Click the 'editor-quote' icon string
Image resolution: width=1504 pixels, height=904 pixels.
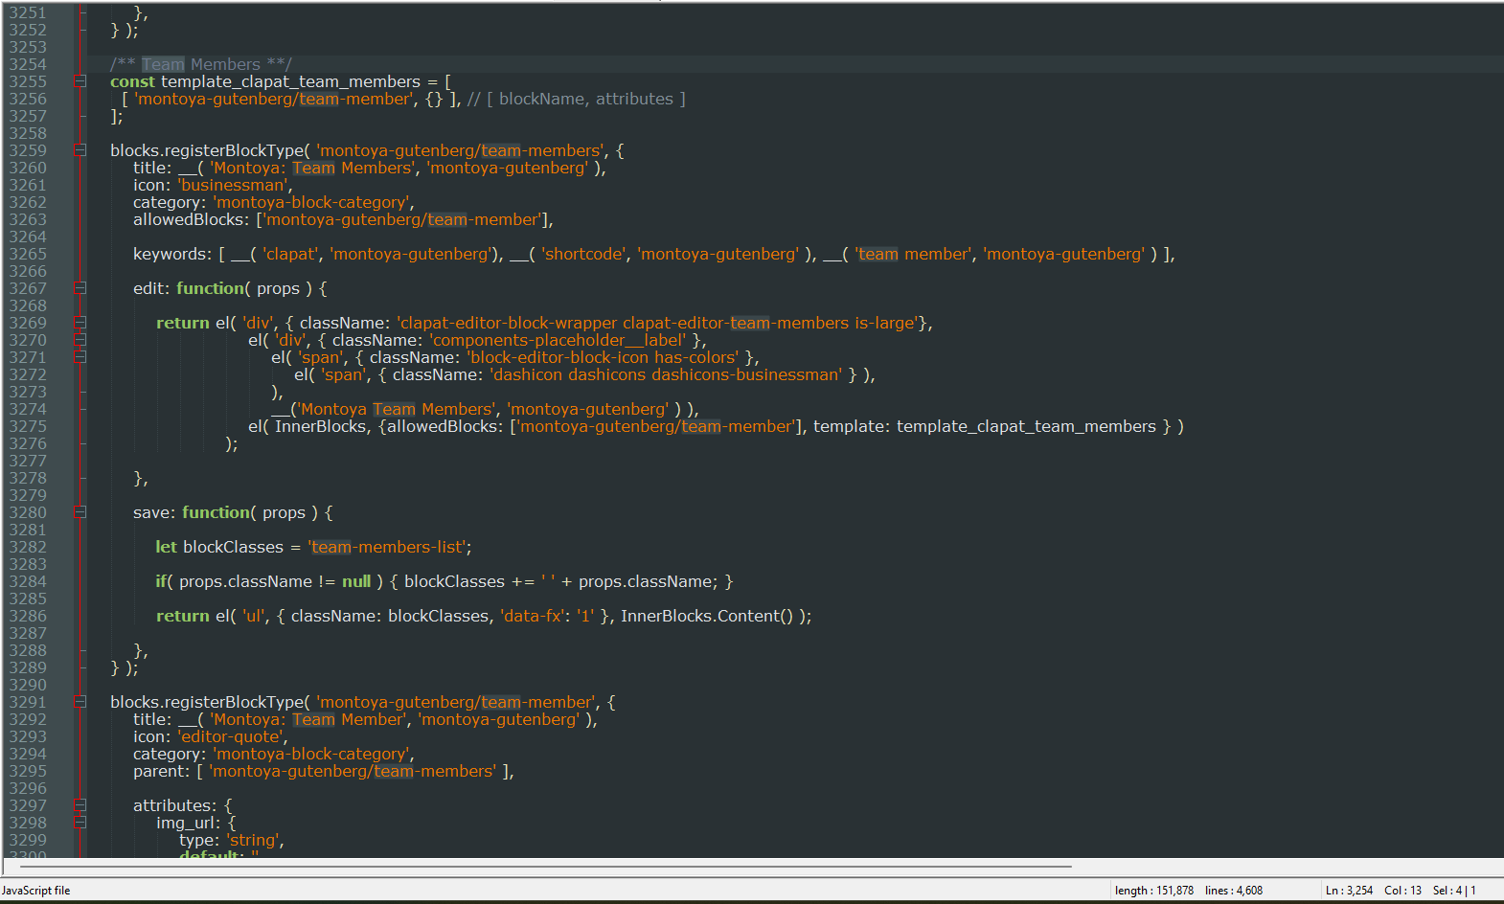(x=230, y=736)
